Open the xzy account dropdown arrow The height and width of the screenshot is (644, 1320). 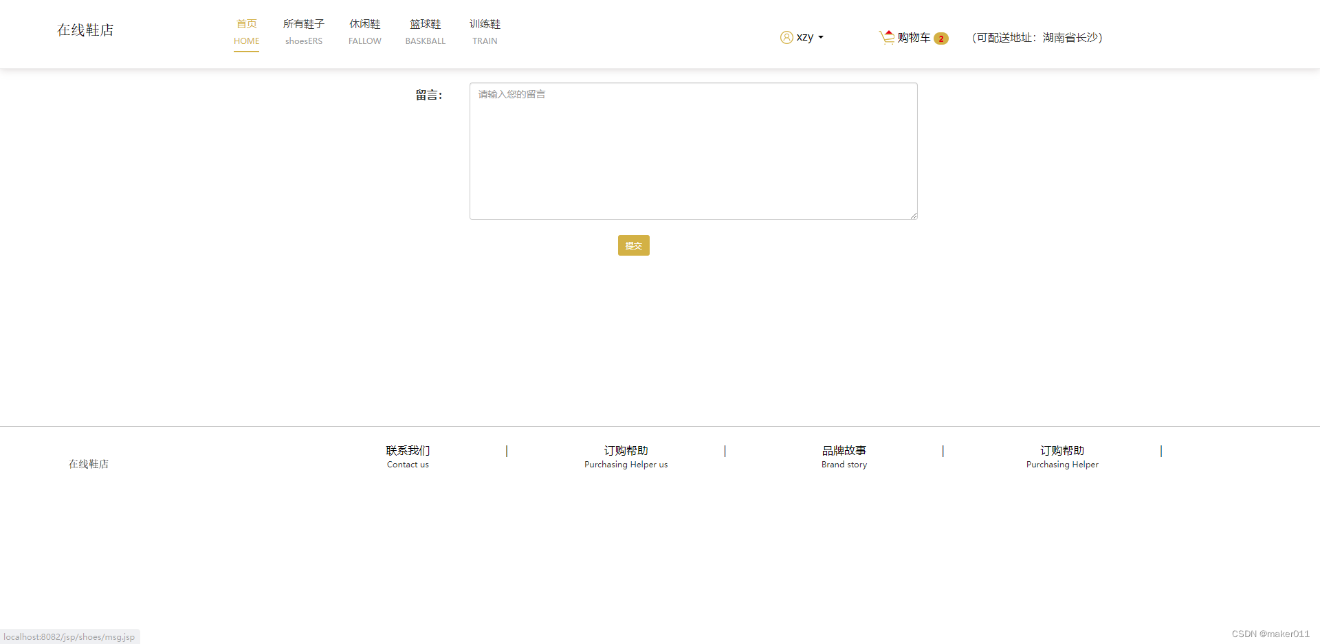[821, 38]
